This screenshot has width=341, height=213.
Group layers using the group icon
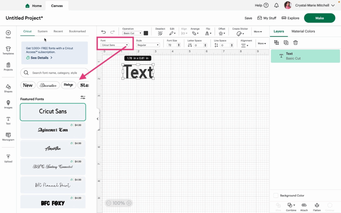pyautogui.click(x=276, y=43)
